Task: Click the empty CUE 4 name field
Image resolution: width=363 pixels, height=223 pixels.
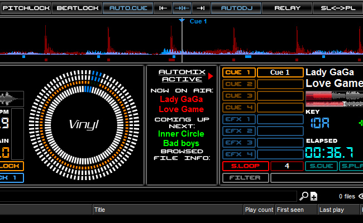Action: click(280, 108)
